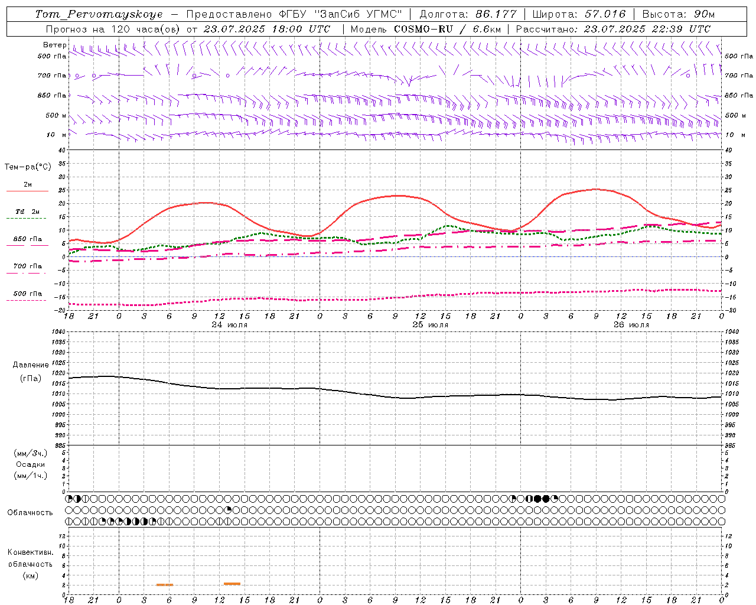Select the text ФГБУ "ЗапСиб УГМС"
This screenshot has height=605, width=756.
(340, 14)
